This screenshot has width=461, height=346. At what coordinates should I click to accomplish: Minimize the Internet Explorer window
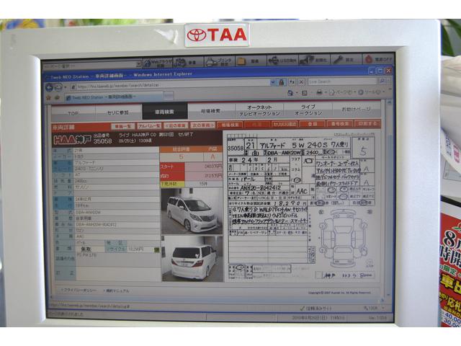coord(372,71)
